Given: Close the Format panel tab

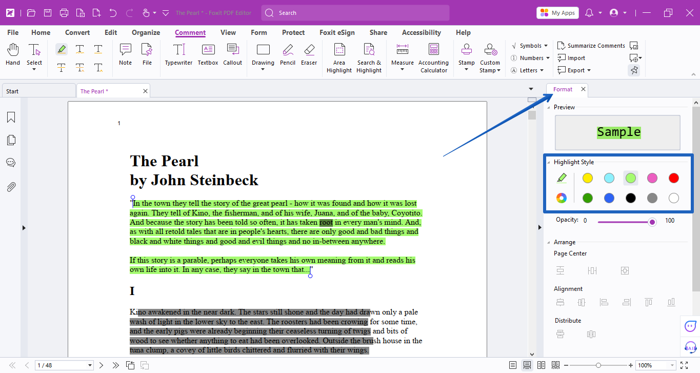Looking at the screenshot, I should 583,89.
